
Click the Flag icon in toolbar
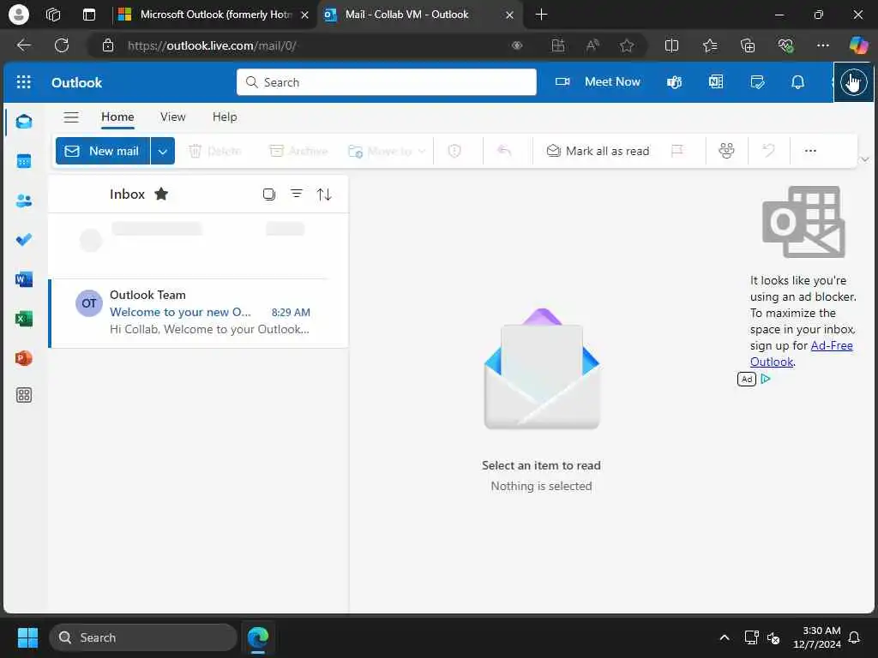tap(677, 151)
